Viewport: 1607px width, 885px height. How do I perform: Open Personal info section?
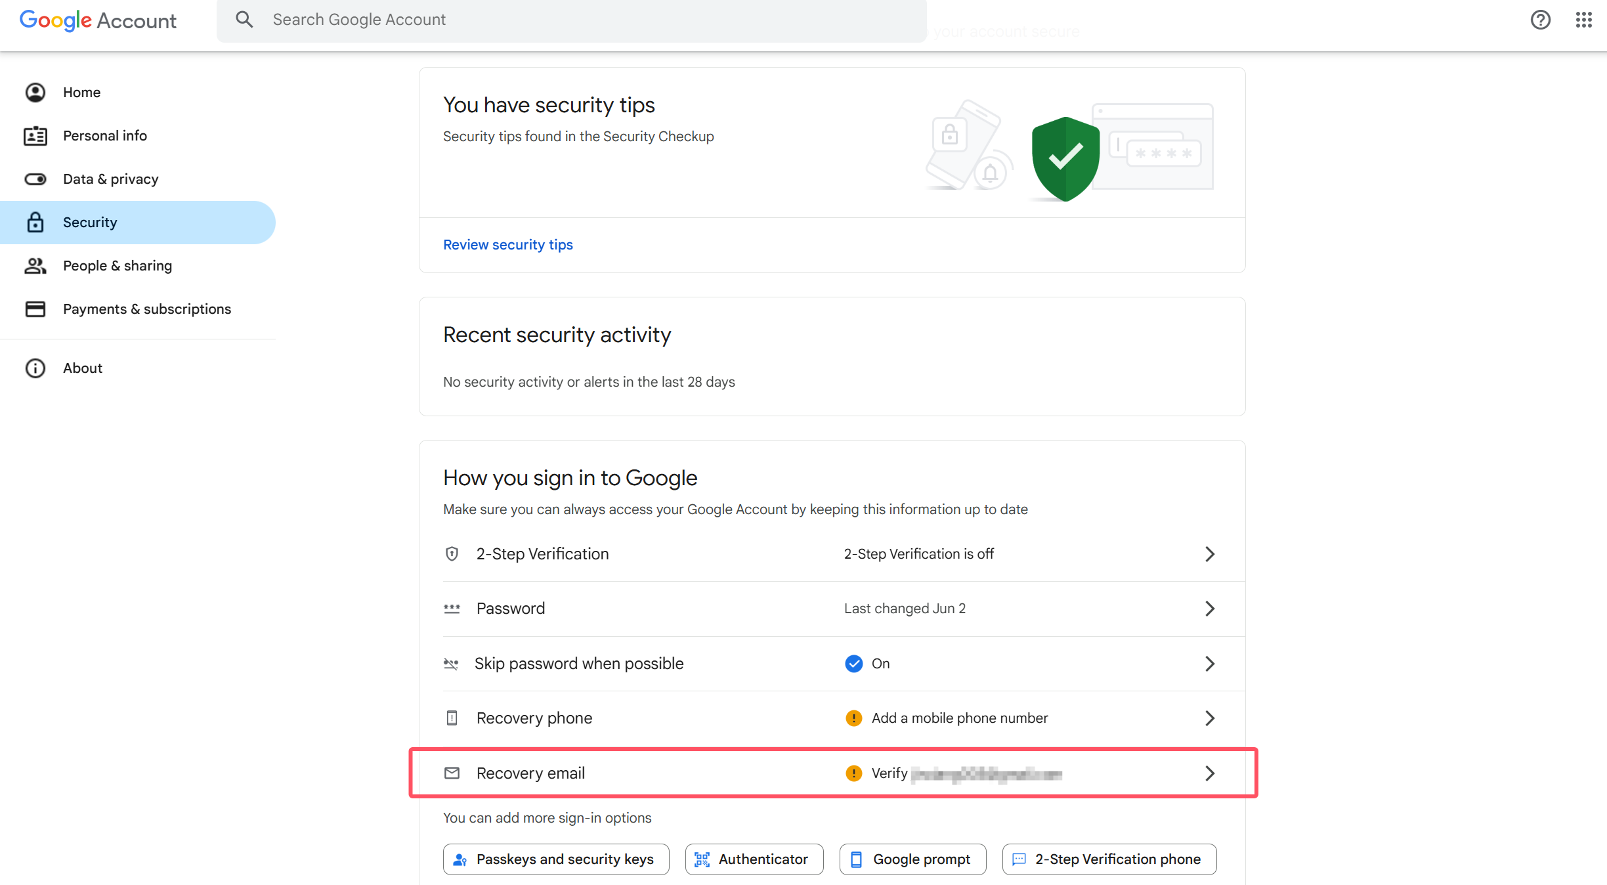pyautogui.click(x=138, y=136)
